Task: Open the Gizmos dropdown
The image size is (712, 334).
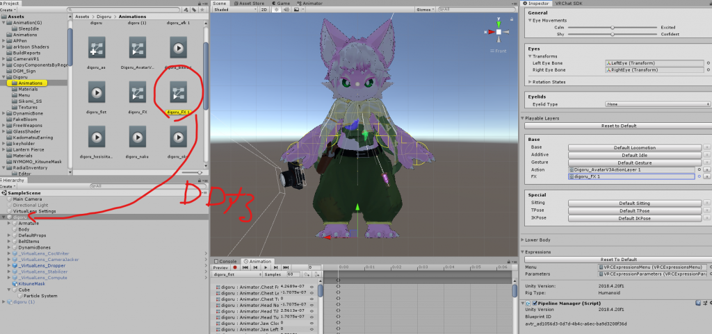Action: 426,9
